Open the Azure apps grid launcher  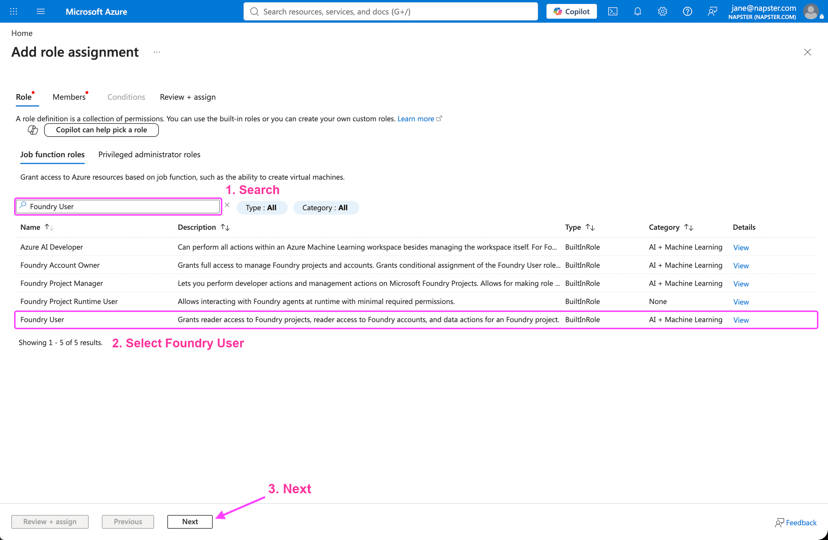(13, 12)
